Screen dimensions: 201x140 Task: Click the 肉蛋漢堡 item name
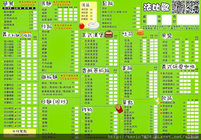[90, 64]
